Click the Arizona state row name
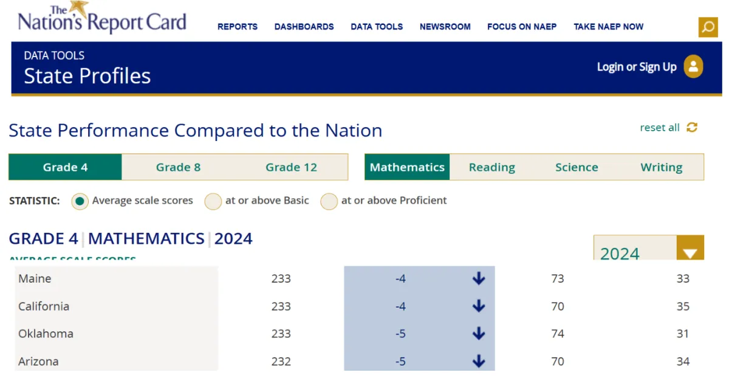 point(38,362)
